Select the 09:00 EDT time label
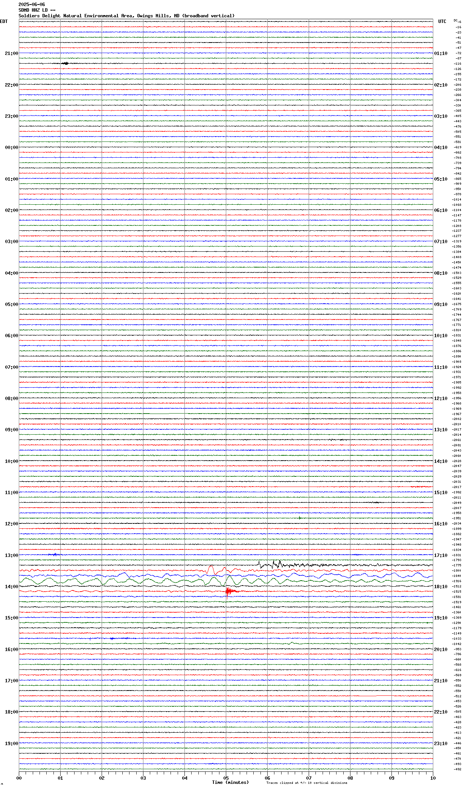Viewport: 463px width, 788px height. click(12, 430)
